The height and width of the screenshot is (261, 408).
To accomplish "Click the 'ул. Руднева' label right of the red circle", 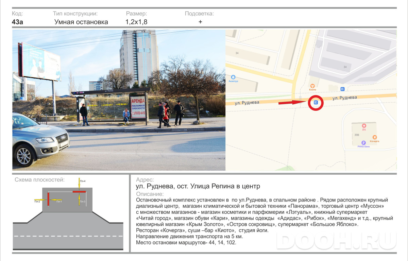I will [x=344, y=98].
